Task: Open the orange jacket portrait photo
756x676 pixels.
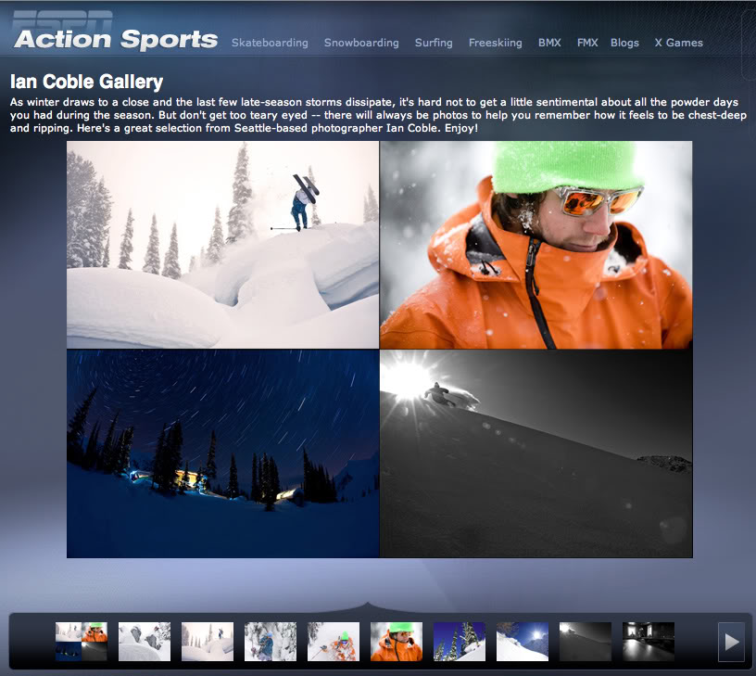Action: 536,245
